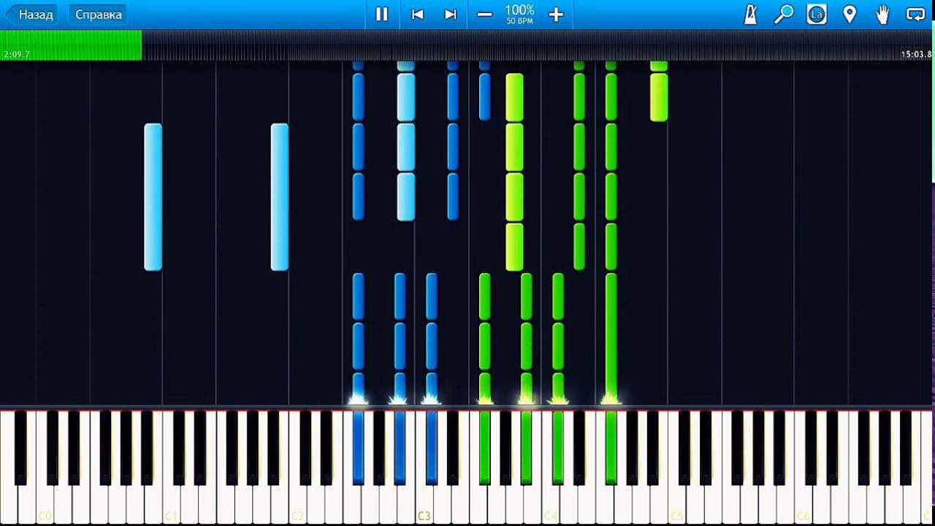Open hand selection icon
This screenshot has width=935, height=526.
(882, 14)
